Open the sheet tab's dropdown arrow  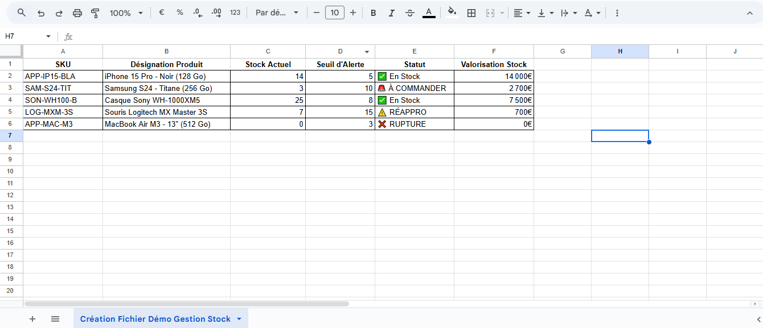point(239,319)
